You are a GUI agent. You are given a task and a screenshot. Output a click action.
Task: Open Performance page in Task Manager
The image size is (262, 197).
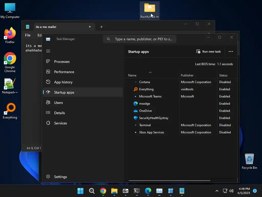(83, 72)
